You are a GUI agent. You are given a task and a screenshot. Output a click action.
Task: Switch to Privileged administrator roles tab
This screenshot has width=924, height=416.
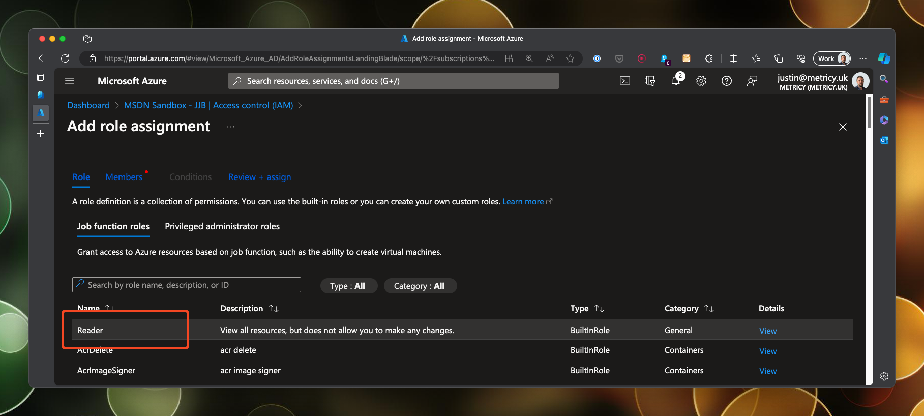[222, 226]
